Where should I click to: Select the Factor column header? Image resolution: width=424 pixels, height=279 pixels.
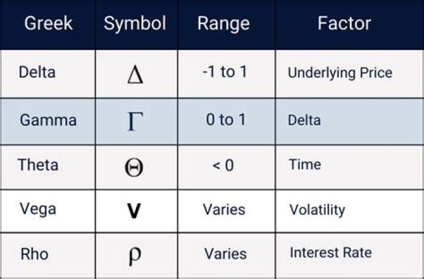[344, 23]
